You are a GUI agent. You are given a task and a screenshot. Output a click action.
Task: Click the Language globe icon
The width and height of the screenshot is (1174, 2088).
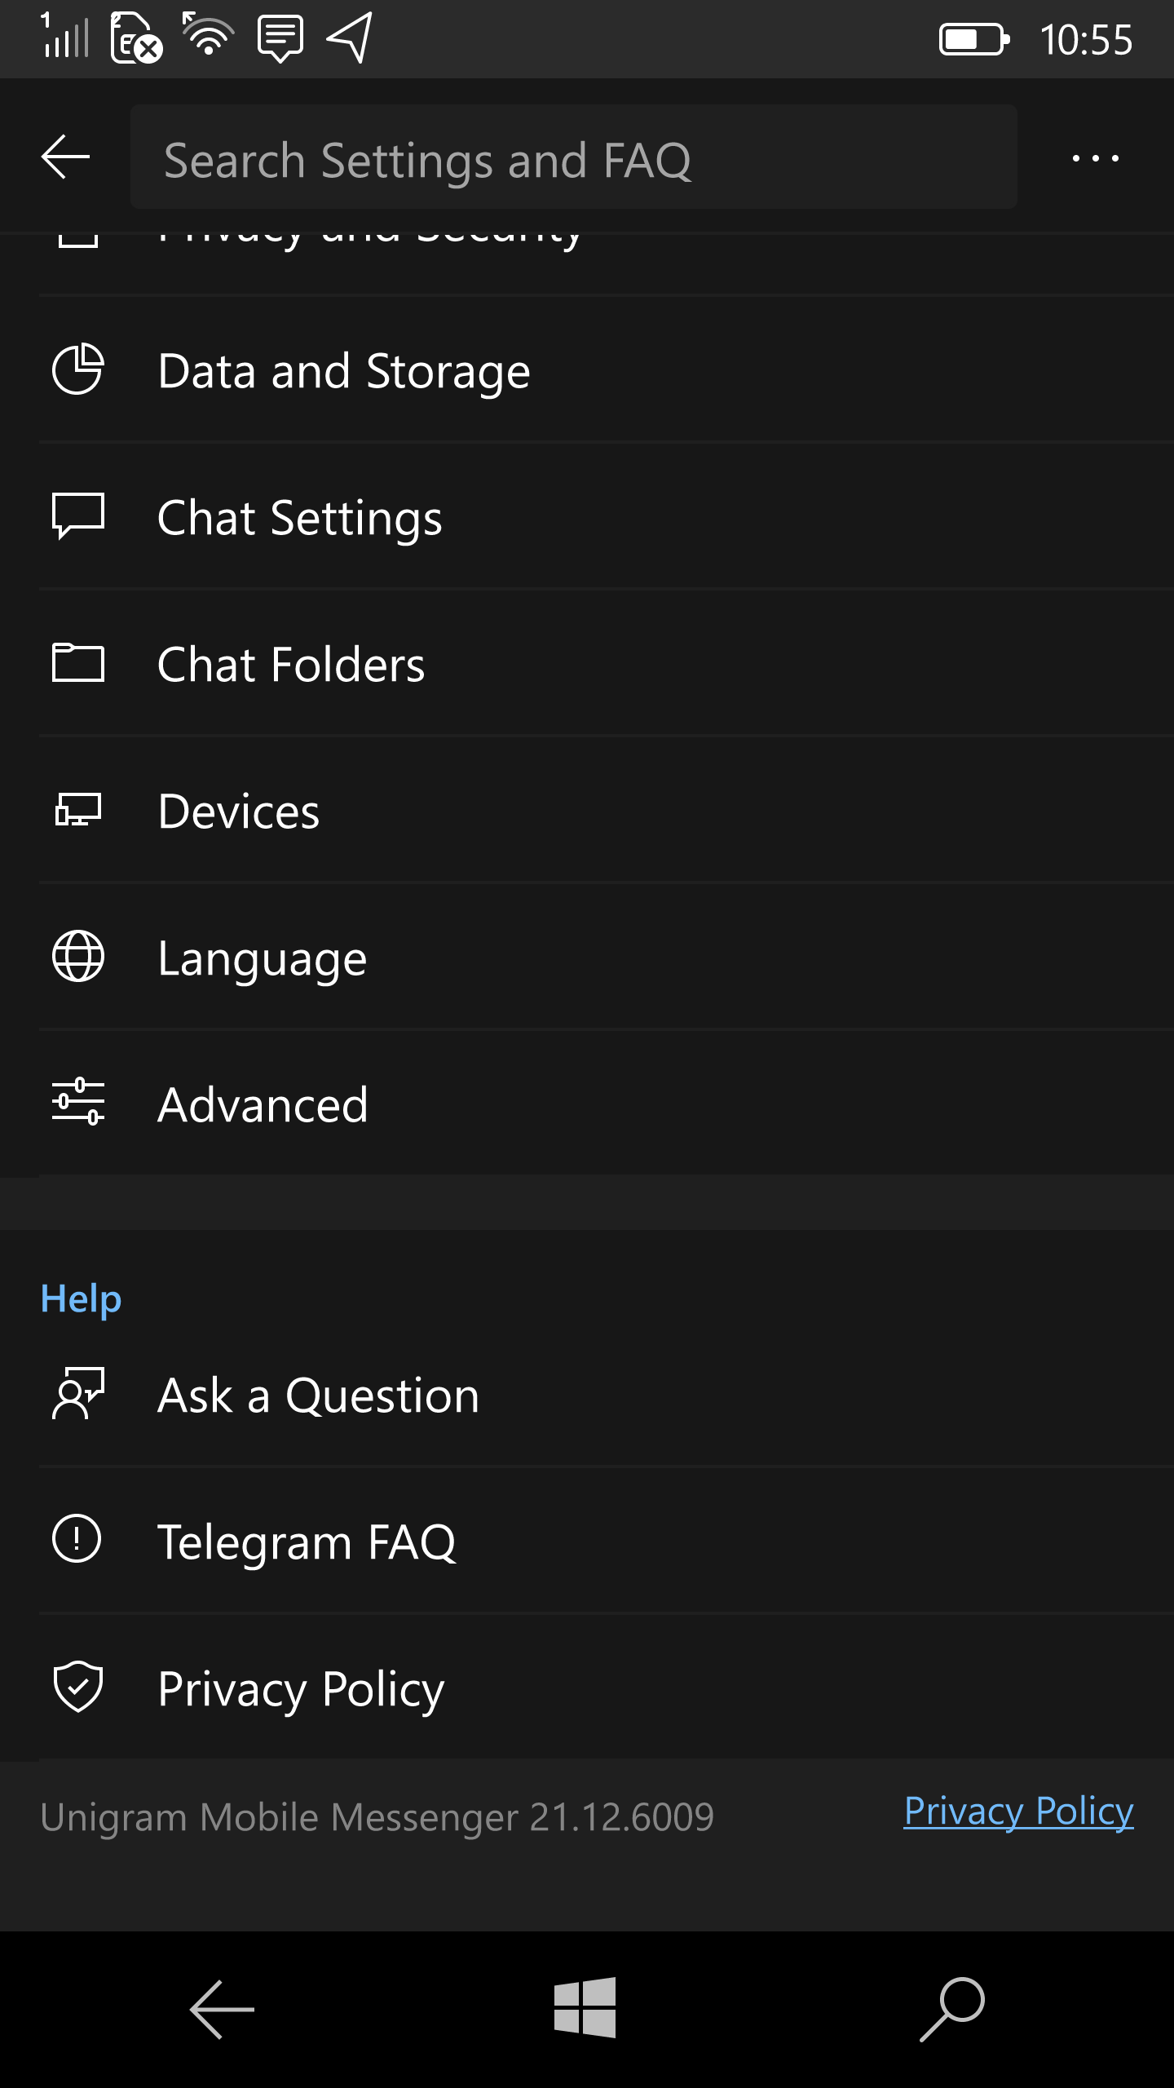point(78,956)
